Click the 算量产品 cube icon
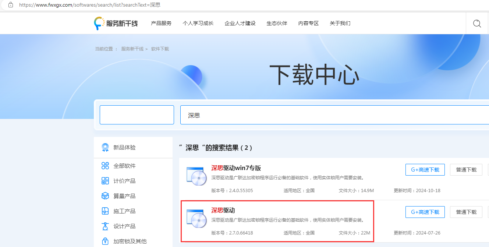The width and height of the screenshot is (489, 247). (105, 196)
